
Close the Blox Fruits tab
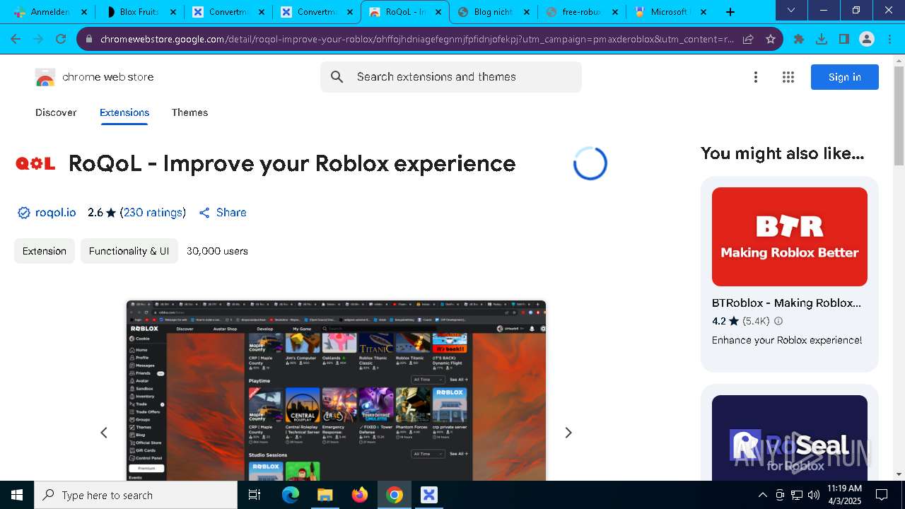(173, 12)
